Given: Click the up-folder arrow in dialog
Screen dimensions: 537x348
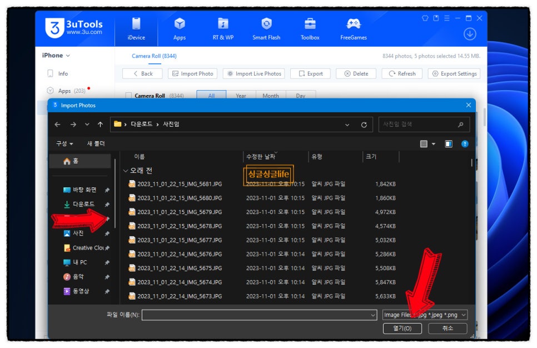Looking at the screenshot, I should 100,125.
